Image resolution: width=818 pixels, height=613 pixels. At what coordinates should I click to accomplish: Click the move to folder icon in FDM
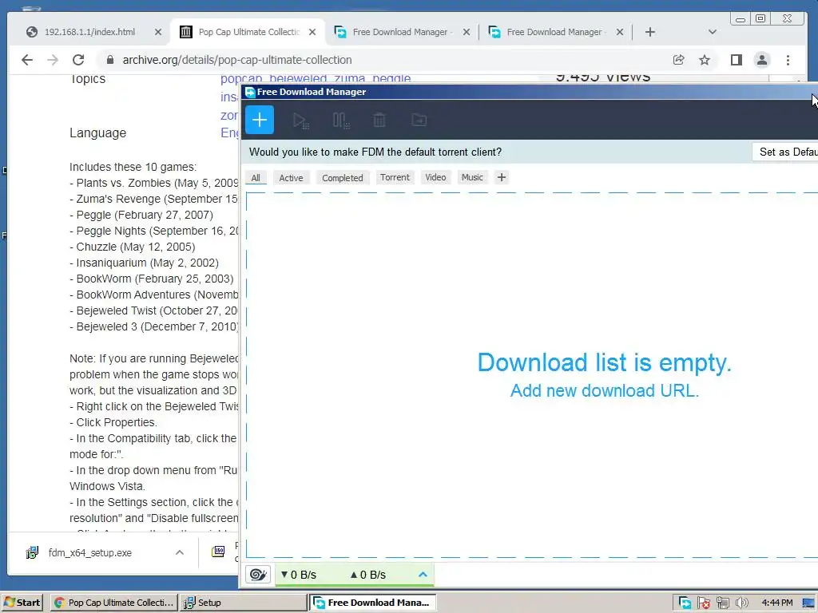pyautogui.click(x=419, y=121)
